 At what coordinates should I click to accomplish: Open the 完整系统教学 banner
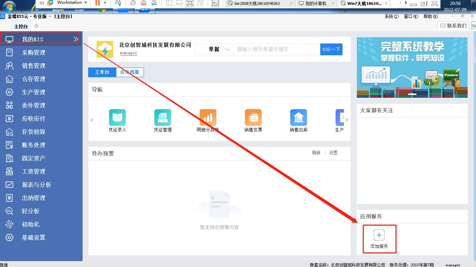tap(412, 67)
